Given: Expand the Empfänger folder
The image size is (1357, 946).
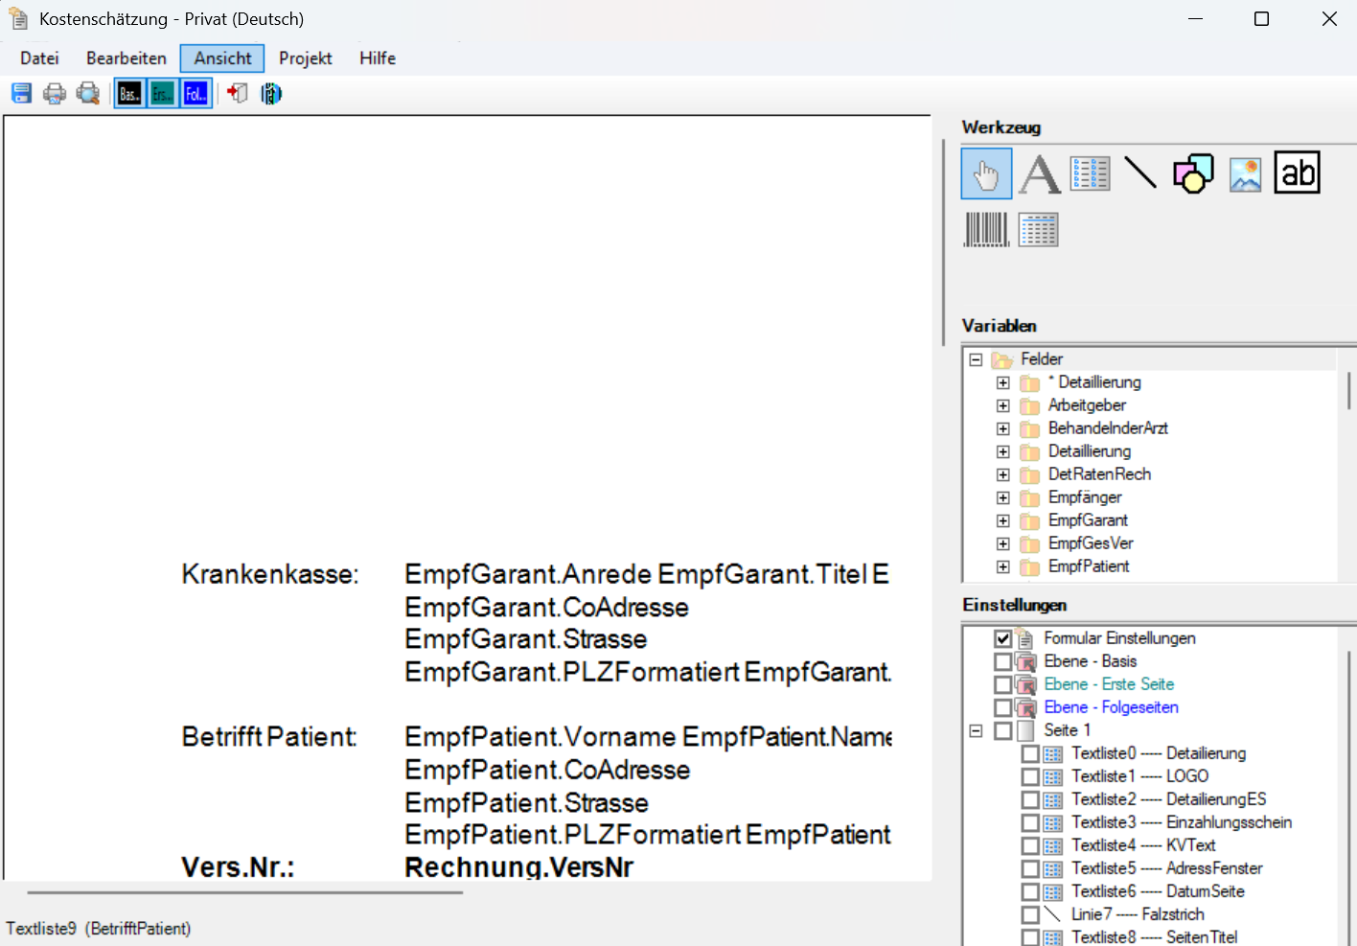Looking at the screenshot, I should tap(1002, 497).
